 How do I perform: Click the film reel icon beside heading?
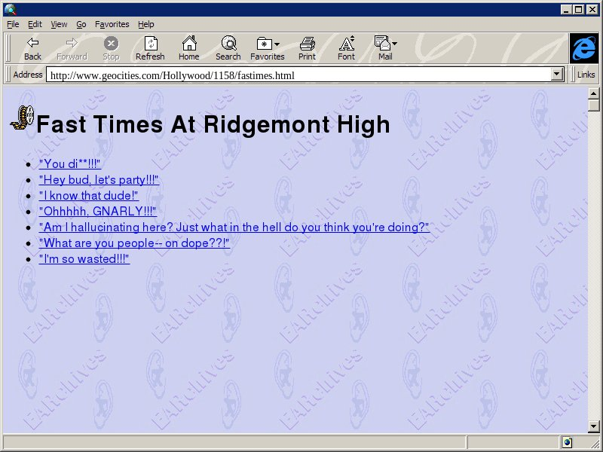pyautogui.click(x=23, y=118)
